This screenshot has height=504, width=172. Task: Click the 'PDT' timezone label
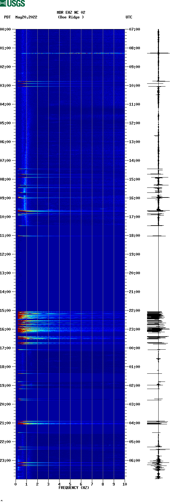coord(7,17)
